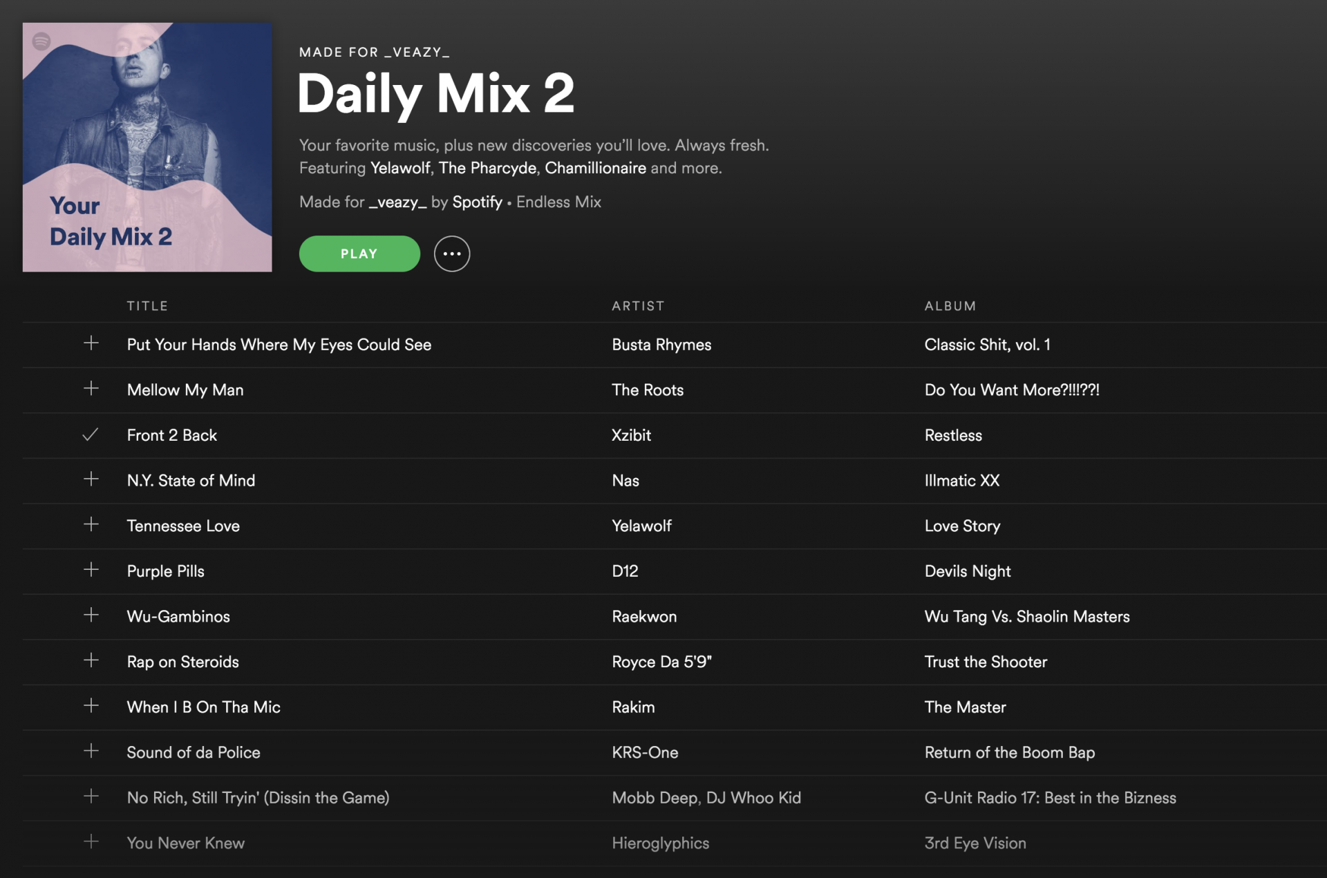
Task: Click the Daily Mix 2 cover artwork
Action: point(147,147)
